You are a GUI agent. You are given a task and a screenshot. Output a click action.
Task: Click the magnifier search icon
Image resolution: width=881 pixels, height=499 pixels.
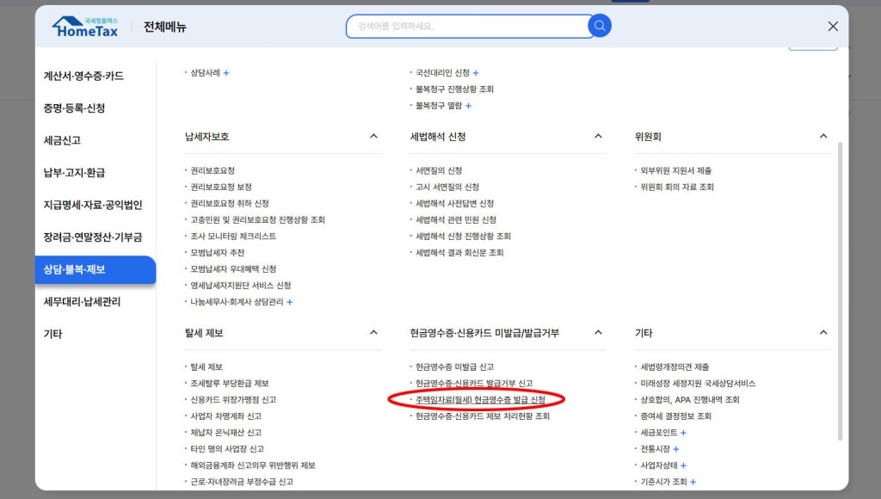tap(600, 26)
